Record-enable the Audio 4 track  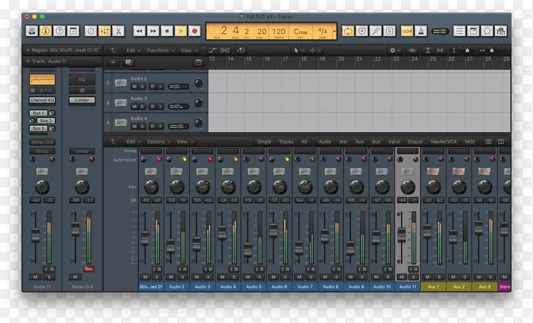(x=151, y=127)
